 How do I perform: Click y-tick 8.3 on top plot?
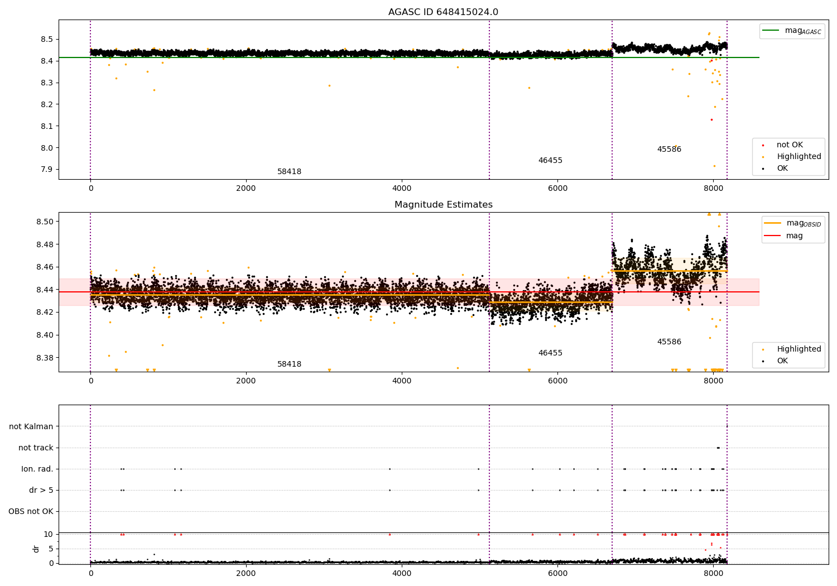point(47,83)
